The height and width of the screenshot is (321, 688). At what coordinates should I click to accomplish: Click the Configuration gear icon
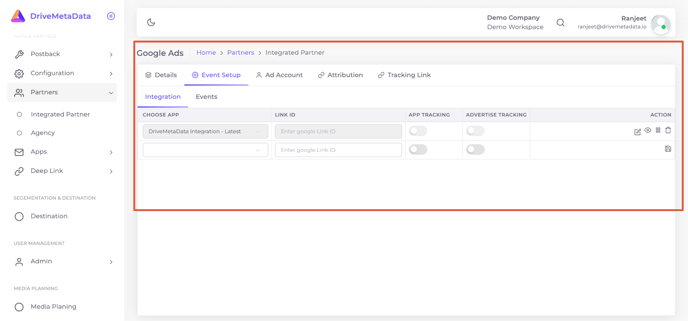tap(19, 74)
